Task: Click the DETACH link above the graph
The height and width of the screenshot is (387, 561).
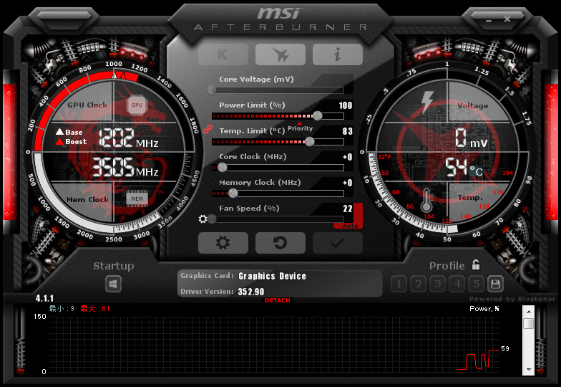Action: pyautogui.click(x=278, y=300)
